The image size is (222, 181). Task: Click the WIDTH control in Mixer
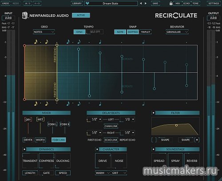tap(40, 140)
